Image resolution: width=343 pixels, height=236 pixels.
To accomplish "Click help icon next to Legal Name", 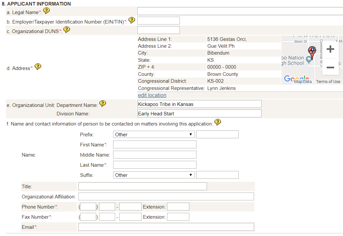I will (46, 11).
